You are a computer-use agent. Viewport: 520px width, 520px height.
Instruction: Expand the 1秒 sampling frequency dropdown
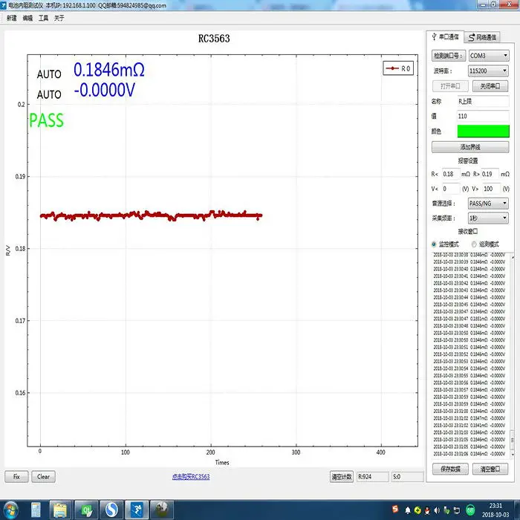point(488,218)
